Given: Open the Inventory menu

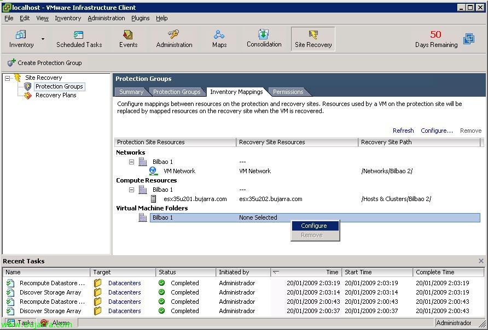Looking at the screenshot, I should 68,18.
